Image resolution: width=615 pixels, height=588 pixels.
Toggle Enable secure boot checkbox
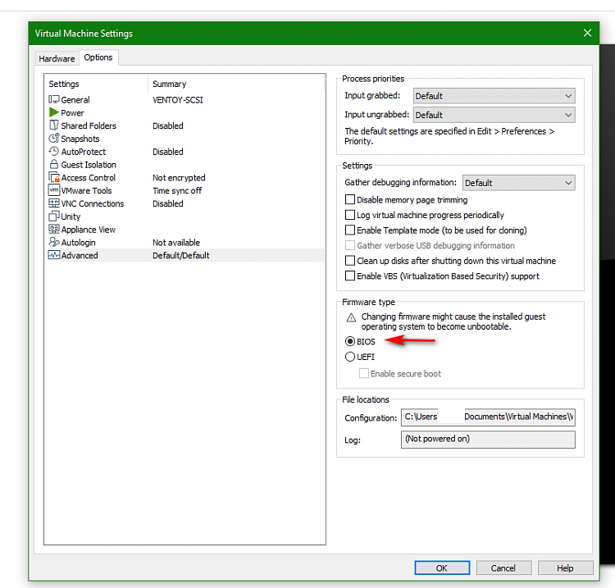coord(364,373)
